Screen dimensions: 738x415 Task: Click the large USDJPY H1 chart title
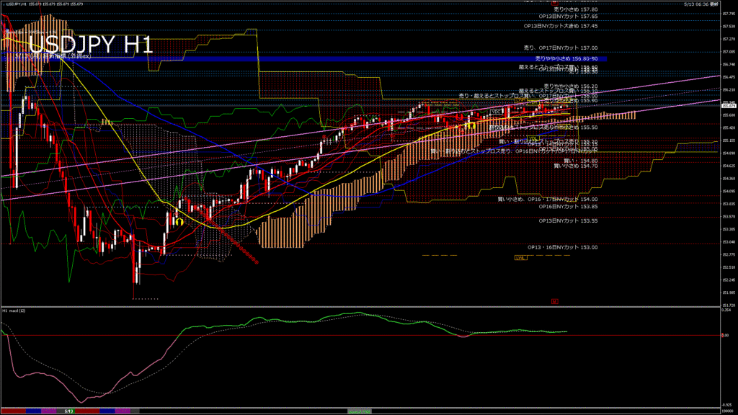(91, 45)
